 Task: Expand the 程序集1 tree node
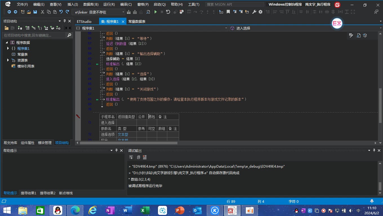click(x=8, y=48)
